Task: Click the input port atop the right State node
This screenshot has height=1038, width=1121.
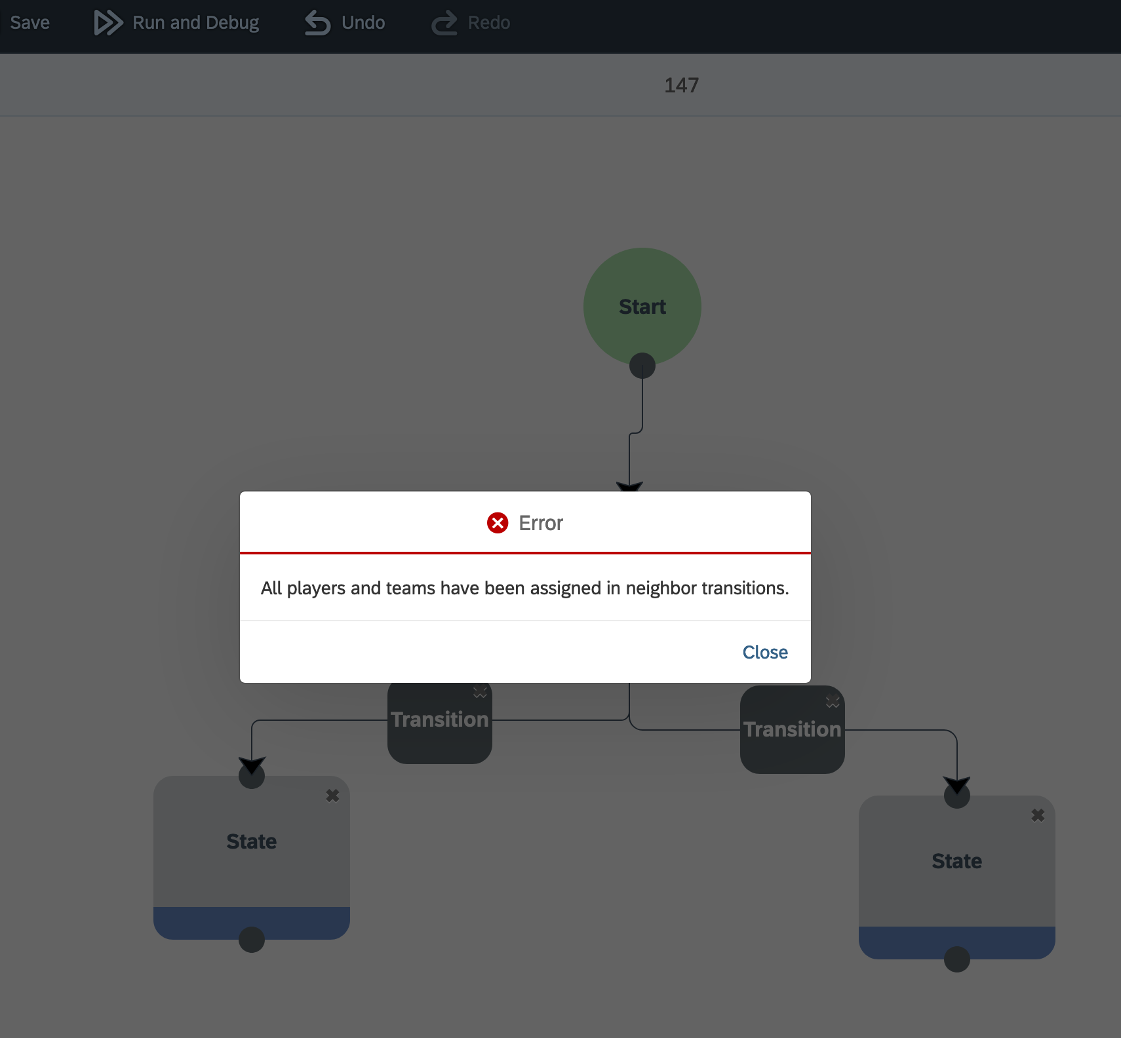Action: coord(957,796)
